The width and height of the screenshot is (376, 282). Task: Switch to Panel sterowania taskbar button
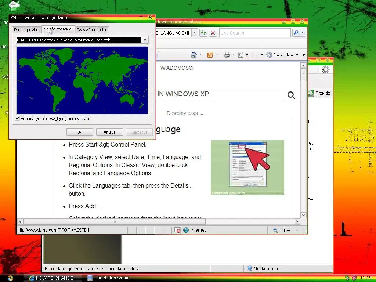109,278
